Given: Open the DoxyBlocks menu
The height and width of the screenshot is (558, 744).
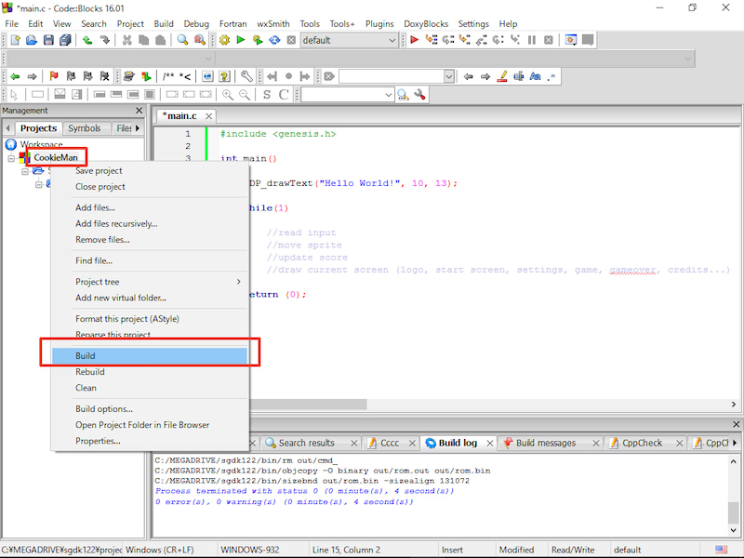Looking at the screenshot, I should click(426, 24).
